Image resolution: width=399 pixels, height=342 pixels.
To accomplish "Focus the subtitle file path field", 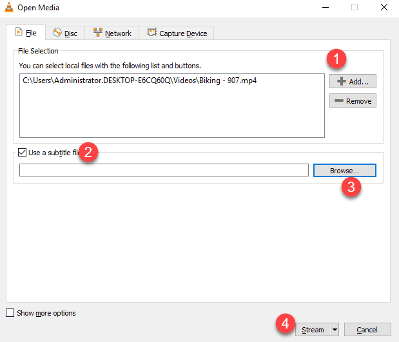I will [x=164, y=170].
